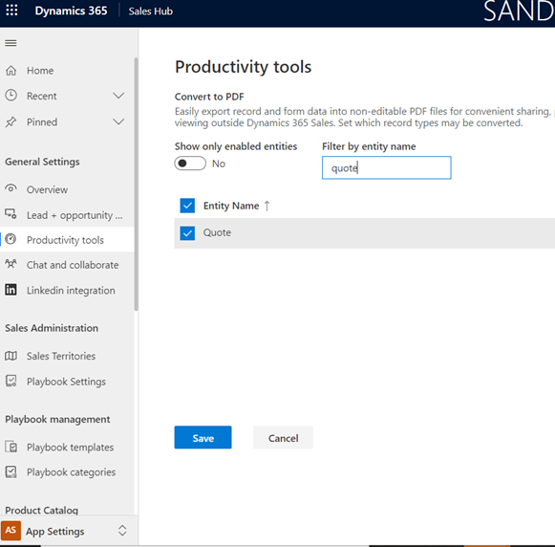
Task: Click the Productivity tools page heading
Action: tap(244, 67)
